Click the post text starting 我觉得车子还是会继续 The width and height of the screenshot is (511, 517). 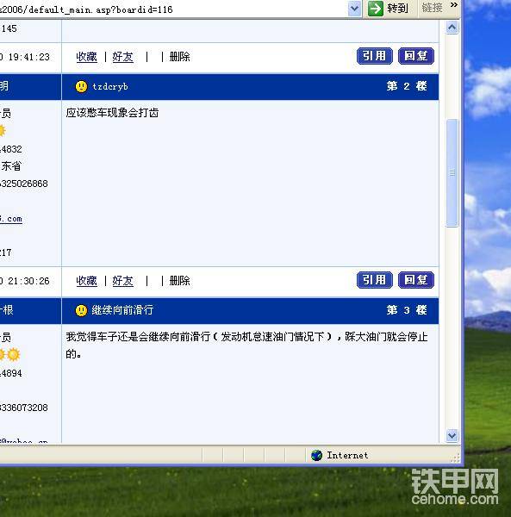click(x=246, y=346)
